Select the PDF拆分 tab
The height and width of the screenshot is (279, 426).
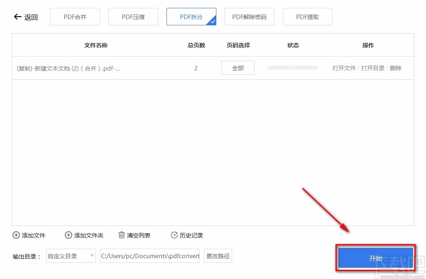[x=191, y=17]
